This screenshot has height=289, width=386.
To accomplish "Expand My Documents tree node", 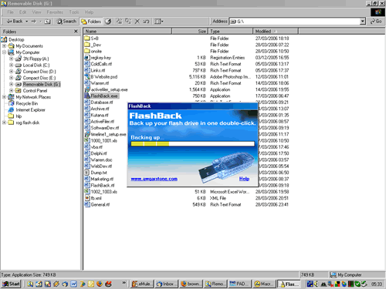I will [5, 46].
